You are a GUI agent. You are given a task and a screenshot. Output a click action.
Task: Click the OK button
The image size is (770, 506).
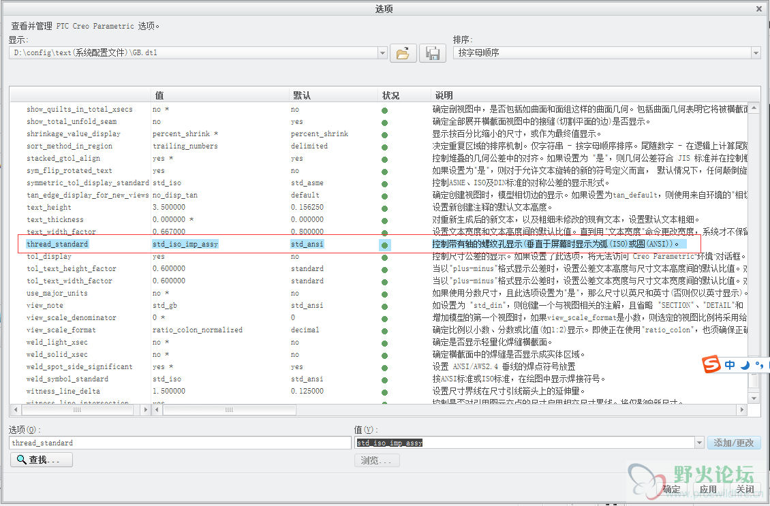[671, 489]
